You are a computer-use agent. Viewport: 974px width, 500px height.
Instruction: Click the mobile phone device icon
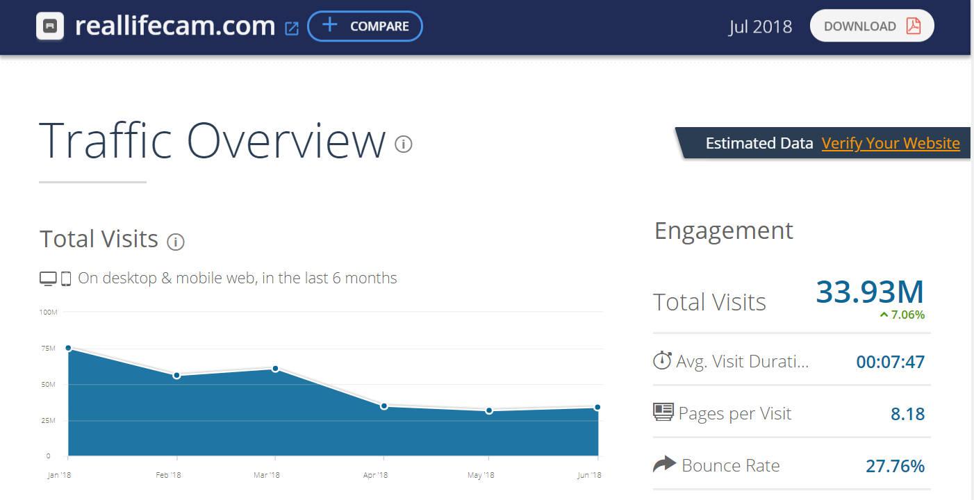[x=66, y=279]
